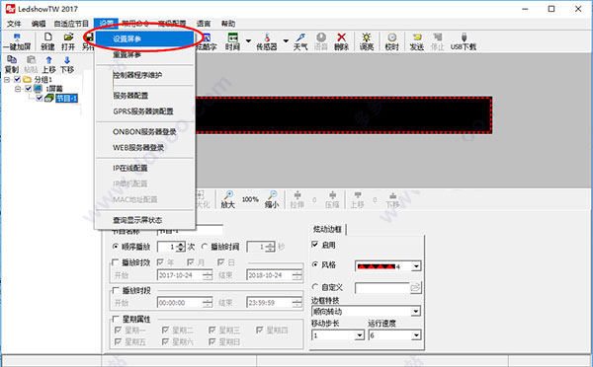
Task: Collapse the 1屏幕 tree node
Action: [x=18, y=89]
